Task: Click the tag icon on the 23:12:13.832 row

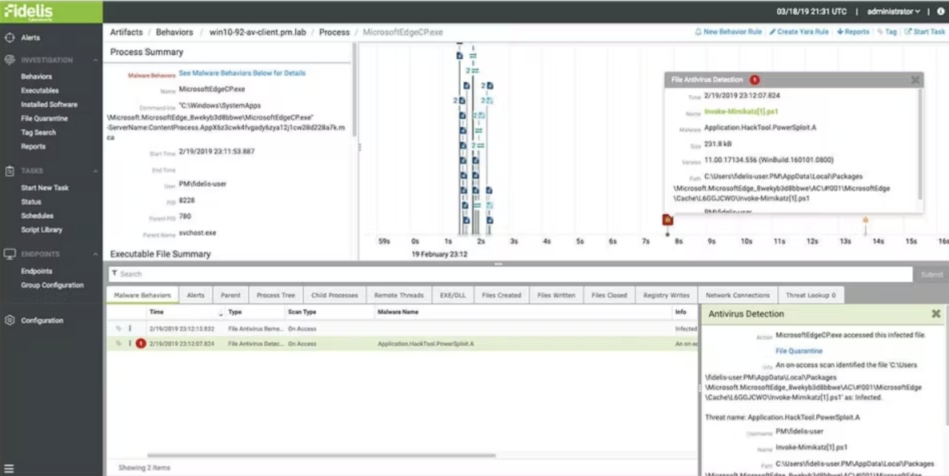Action: coord(119,328)
